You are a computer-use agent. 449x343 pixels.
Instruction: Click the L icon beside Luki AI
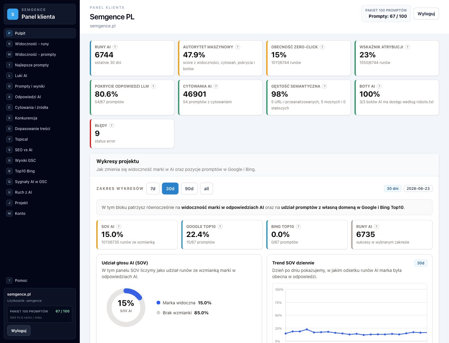click(9, 76)
